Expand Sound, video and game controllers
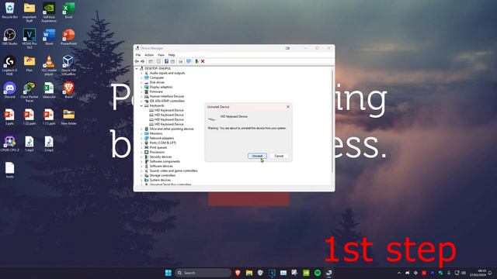Viewport: 497px width, 279px height. pos(141,170)
